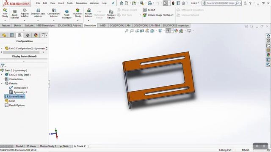271x152 pixels.
Task: Switch to the Sketch tab
Action: click(x=17, y=25)
